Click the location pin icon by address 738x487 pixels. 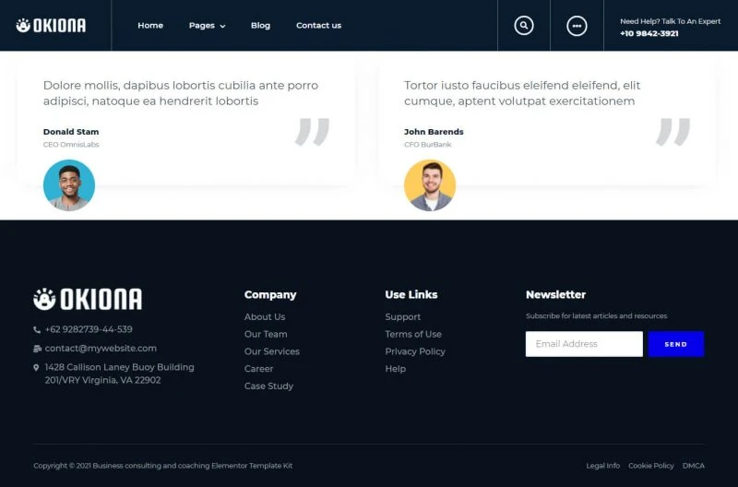(36, 367)
